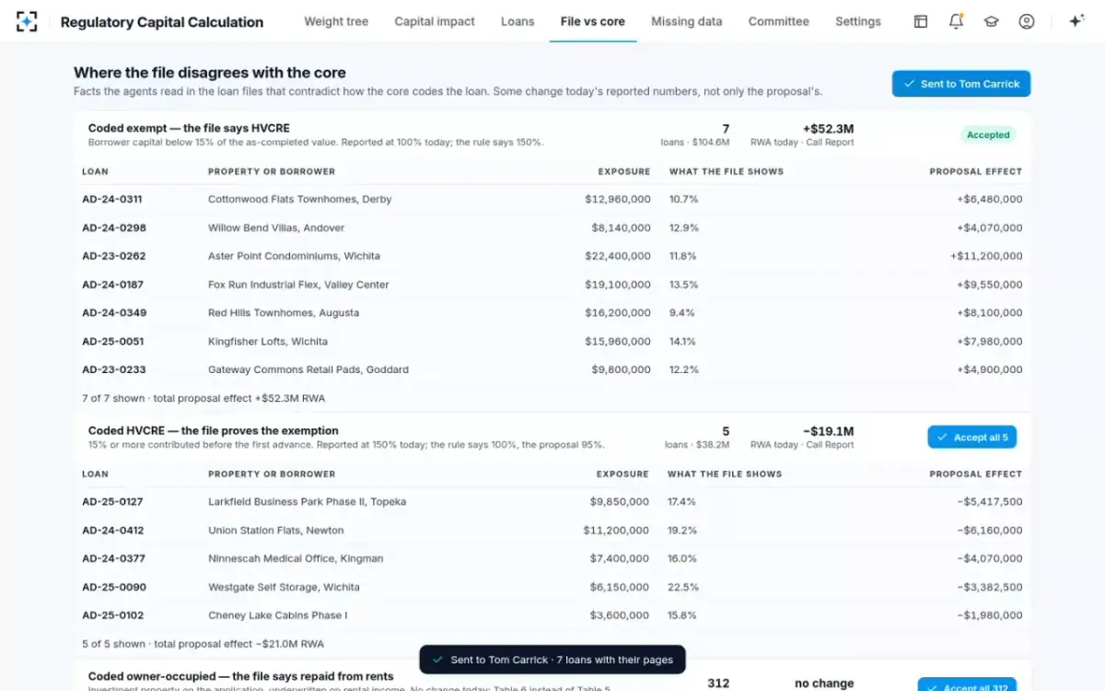This screenshot has width=1105, height=691.
Task: Click the 22.5% file value
Action: click(x=683, y=587)
